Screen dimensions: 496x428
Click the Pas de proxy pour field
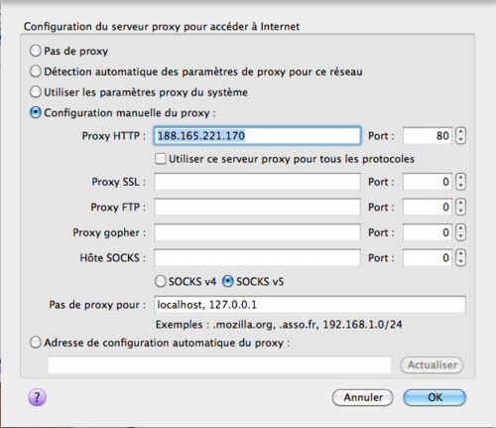pos(310,305)
